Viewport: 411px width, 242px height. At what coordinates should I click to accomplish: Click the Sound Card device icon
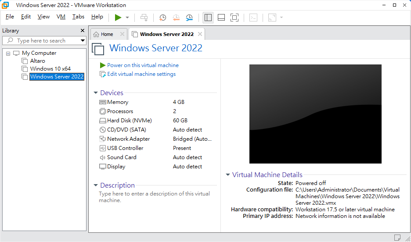102,157
